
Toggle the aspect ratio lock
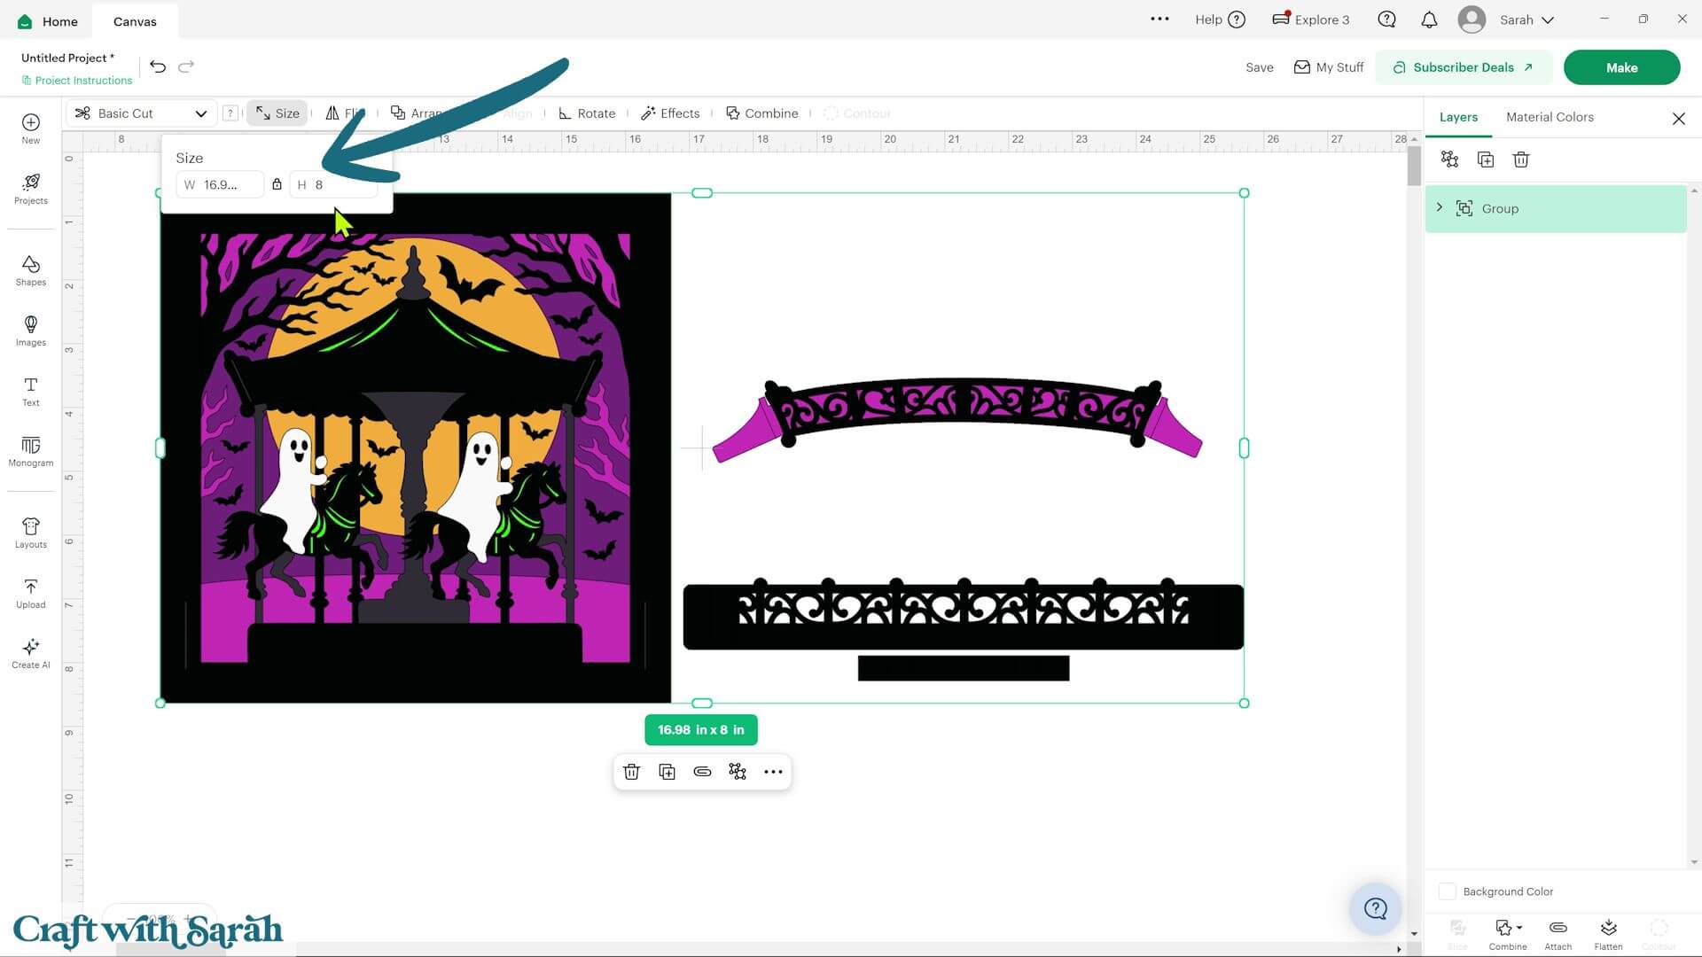tap(277, 184)
